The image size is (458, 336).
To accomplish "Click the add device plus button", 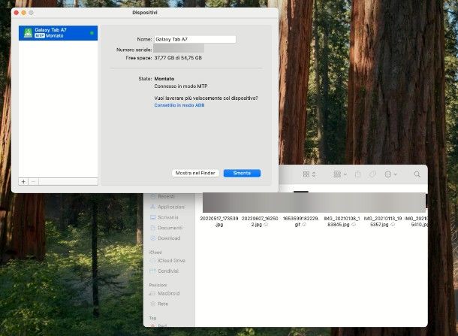I will click(x=23, y=181).
